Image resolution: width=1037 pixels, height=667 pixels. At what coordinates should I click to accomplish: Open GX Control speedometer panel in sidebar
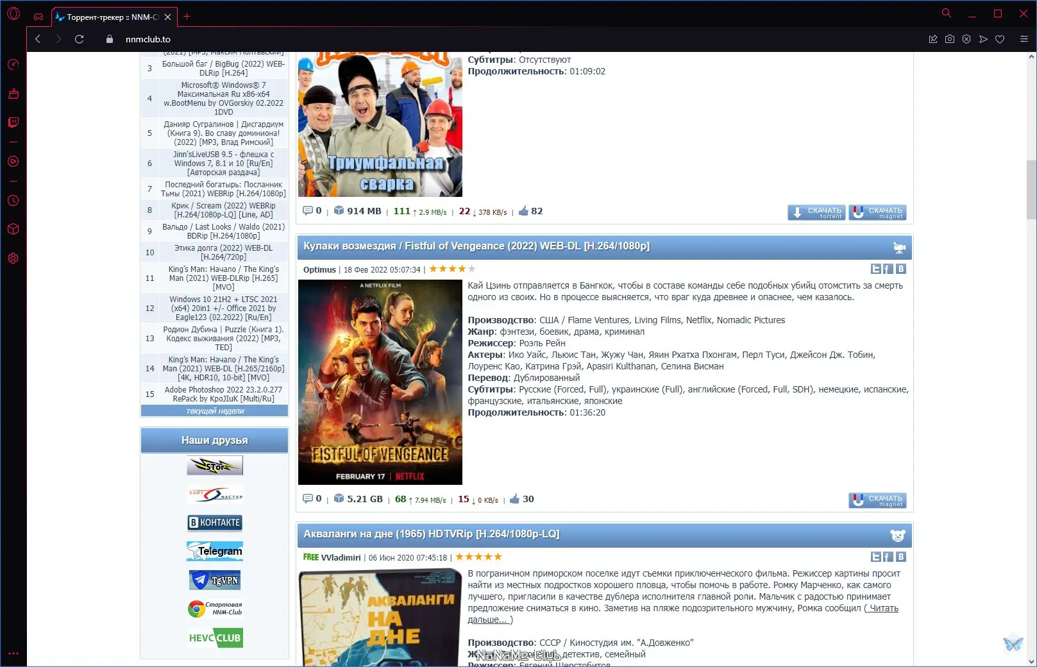click(13, 65)
